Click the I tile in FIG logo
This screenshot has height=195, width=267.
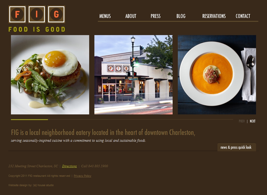pos(37,15)
